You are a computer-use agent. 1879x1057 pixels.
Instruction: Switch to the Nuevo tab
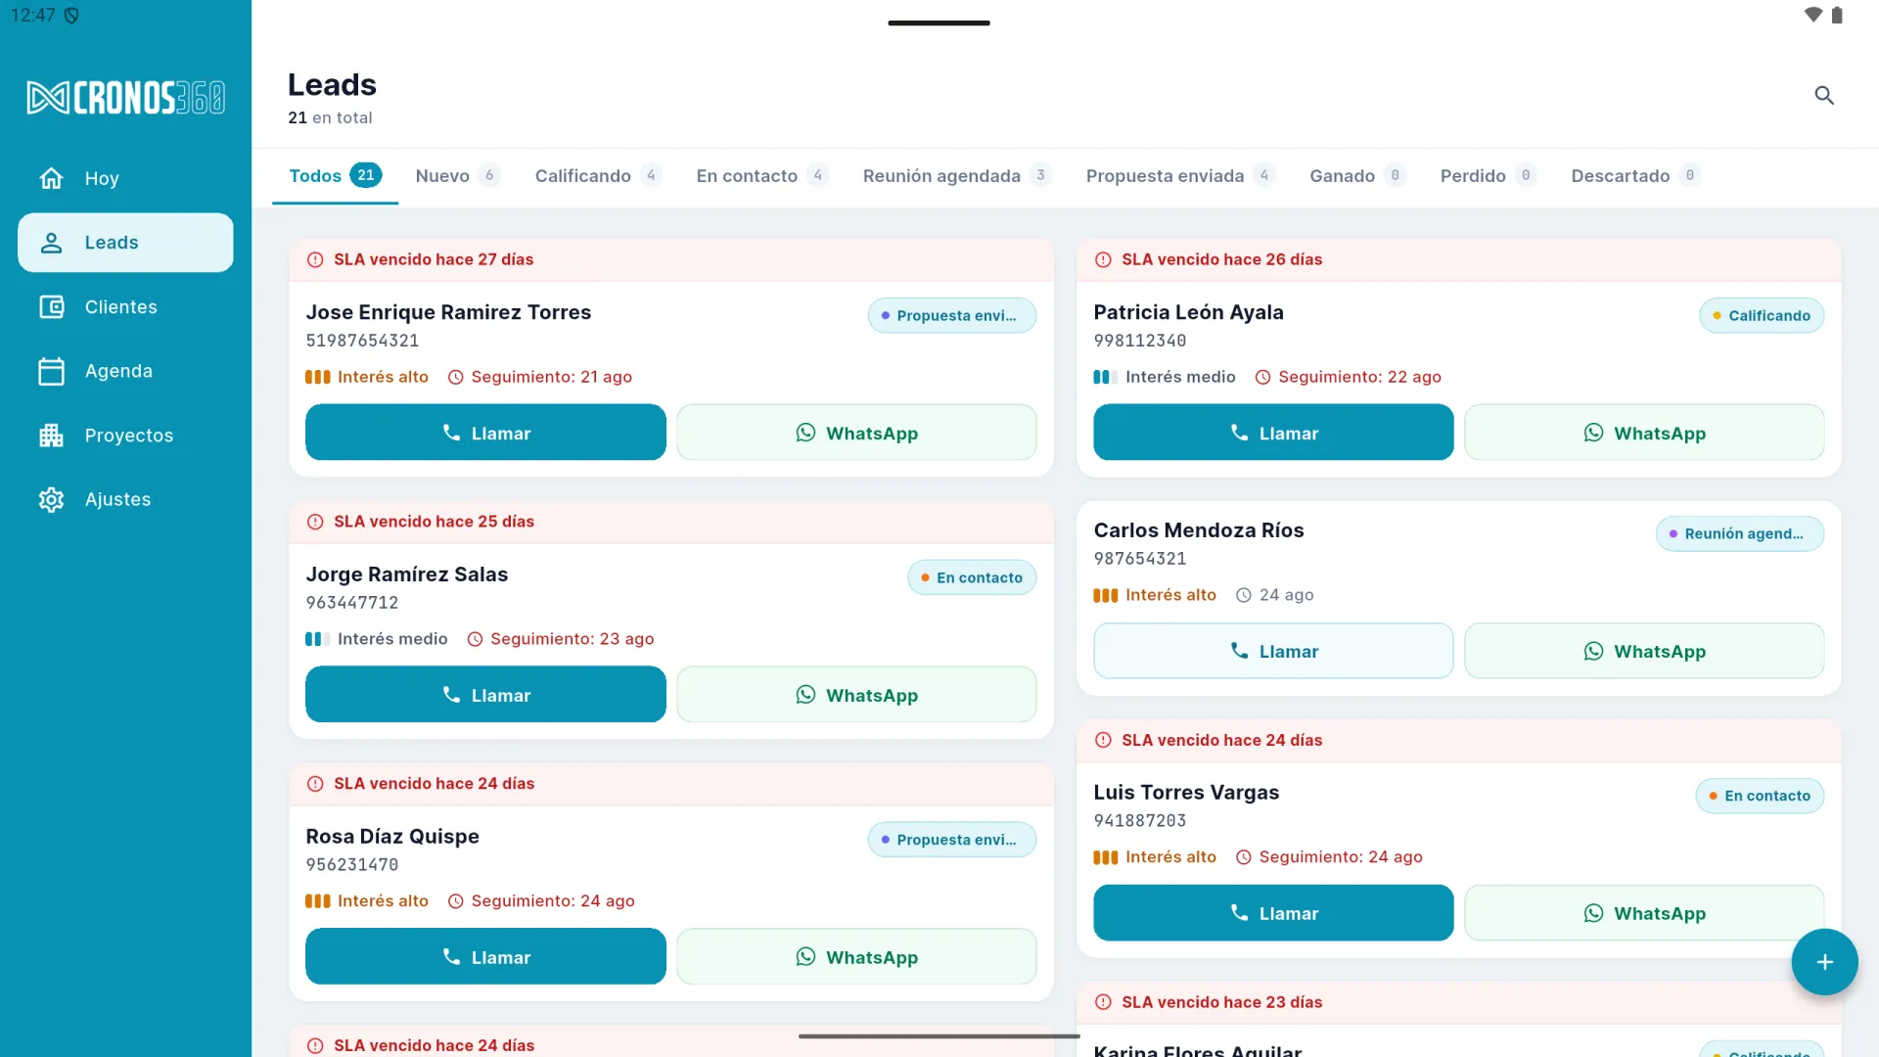click(457, 175)
